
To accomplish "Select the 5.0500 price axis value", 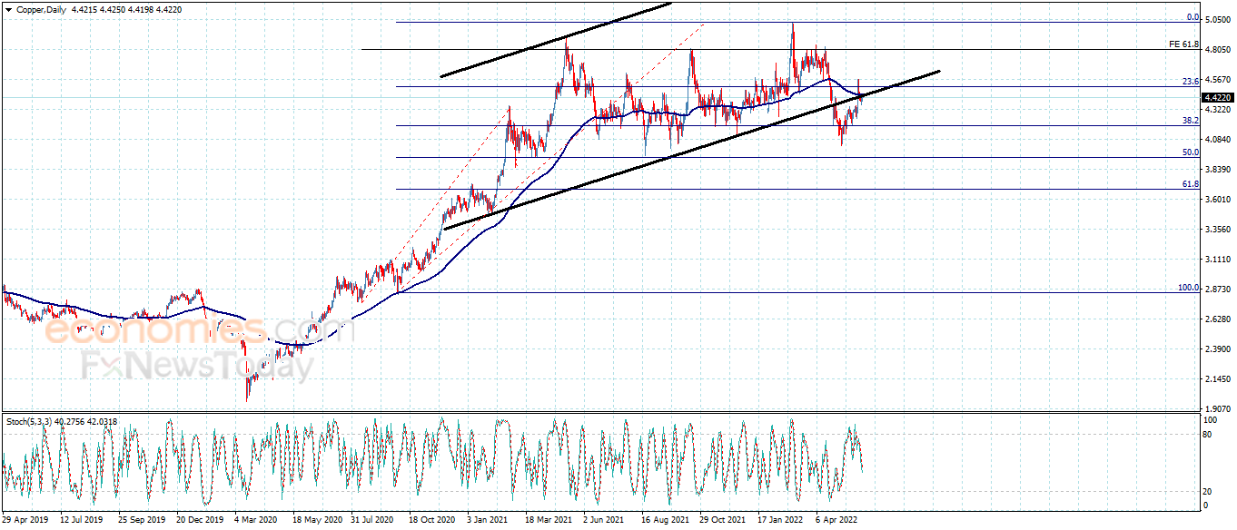I will coord(1219,17).
